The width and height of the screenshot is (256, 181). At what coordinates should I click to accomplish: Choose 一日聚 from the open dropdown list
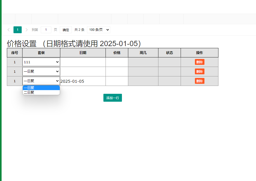pos(41,88)
